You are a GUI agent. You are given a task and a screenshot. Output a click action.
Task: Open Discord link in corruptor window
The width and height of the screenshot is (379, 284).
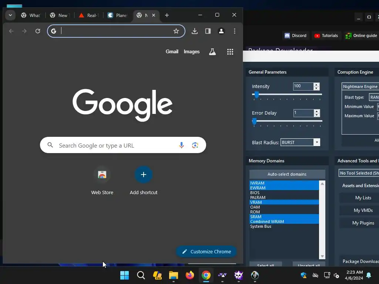pos(295,35)
